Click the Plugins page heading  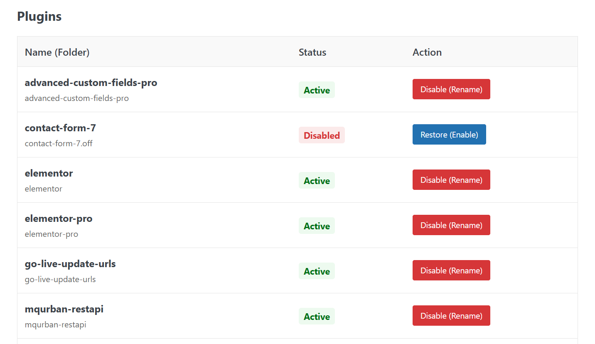[x=39, y=16]
